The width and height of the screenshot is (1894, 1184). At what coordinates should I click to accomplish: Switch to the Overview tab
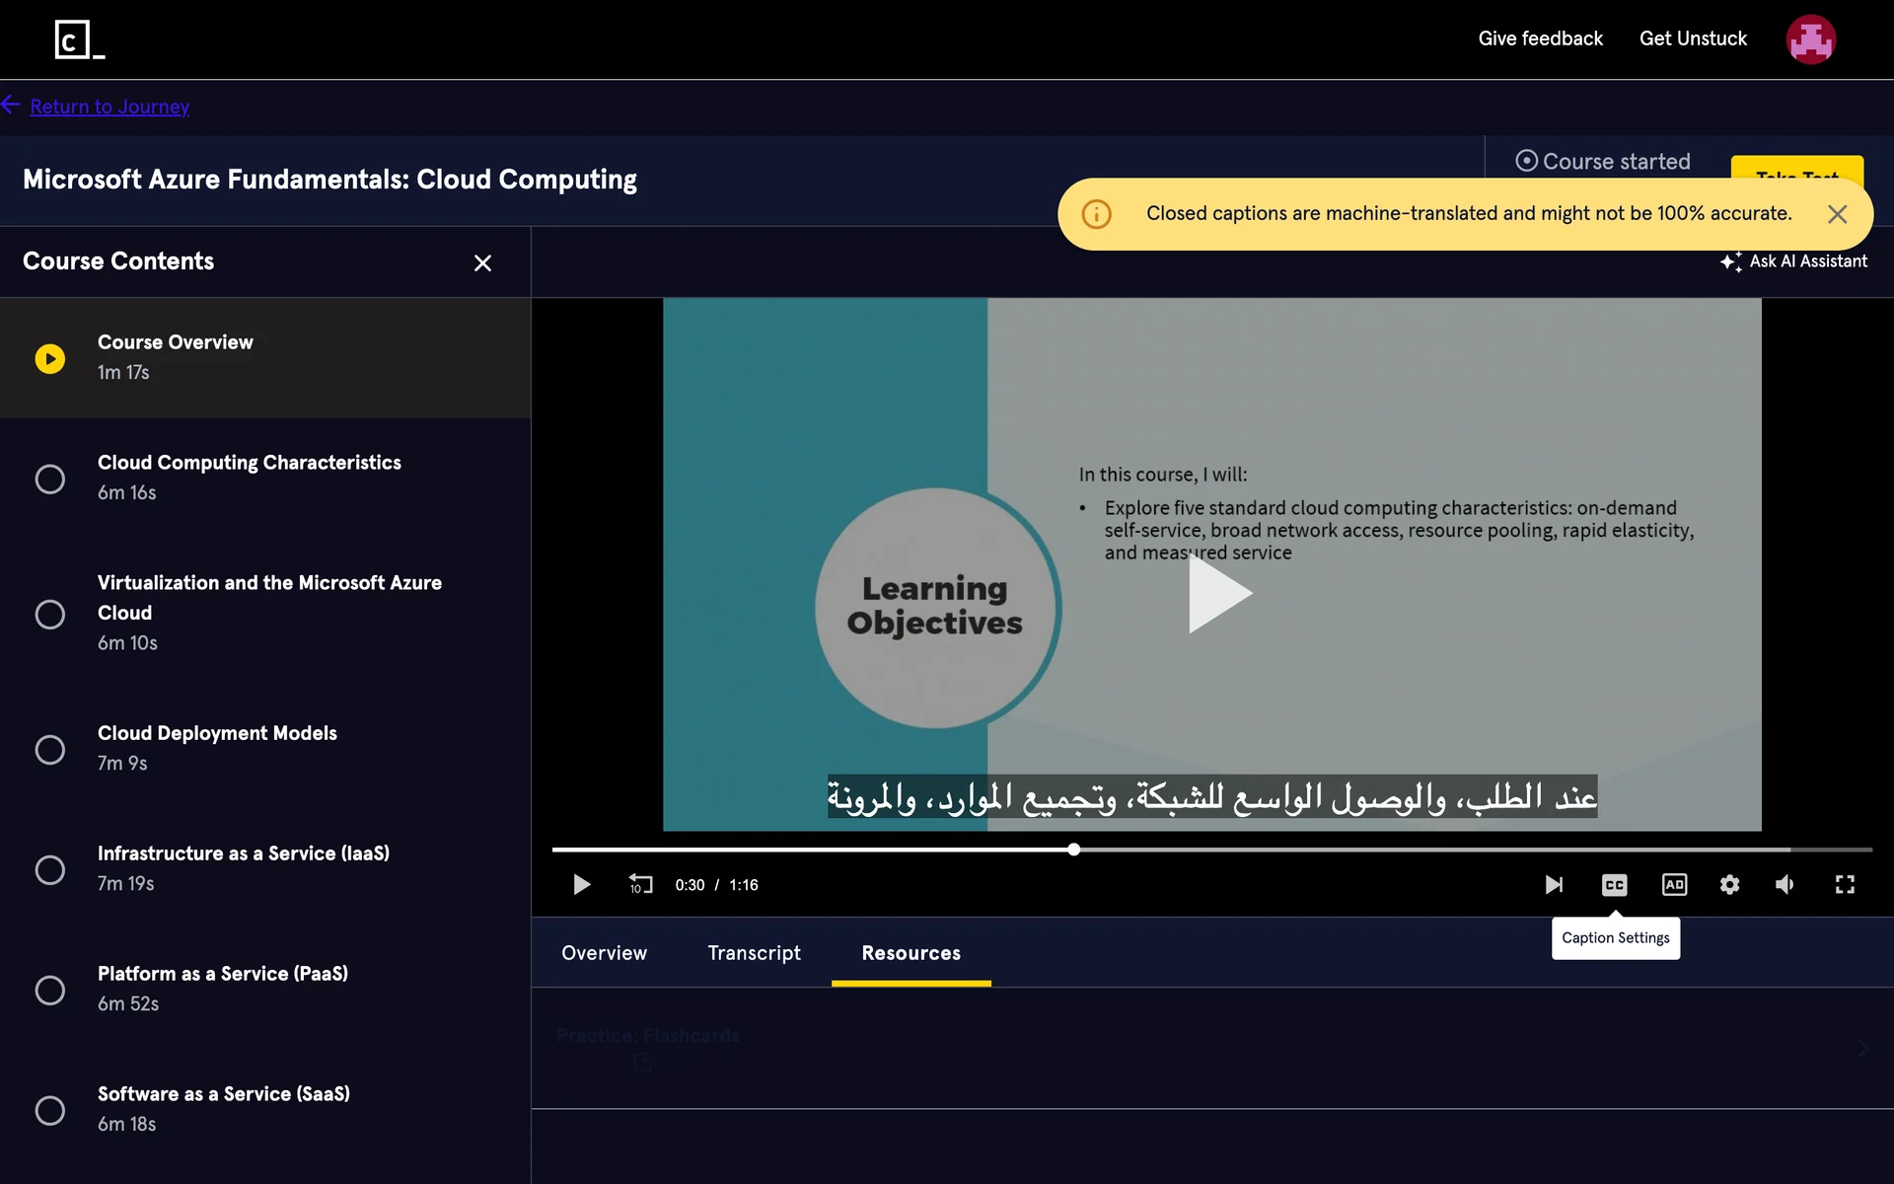(x=604, y=953)
